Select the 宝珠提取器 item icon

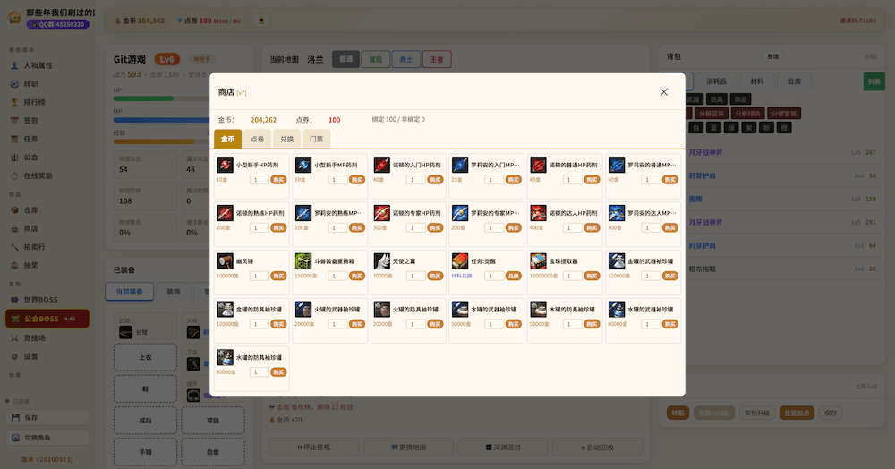(538, 261)
